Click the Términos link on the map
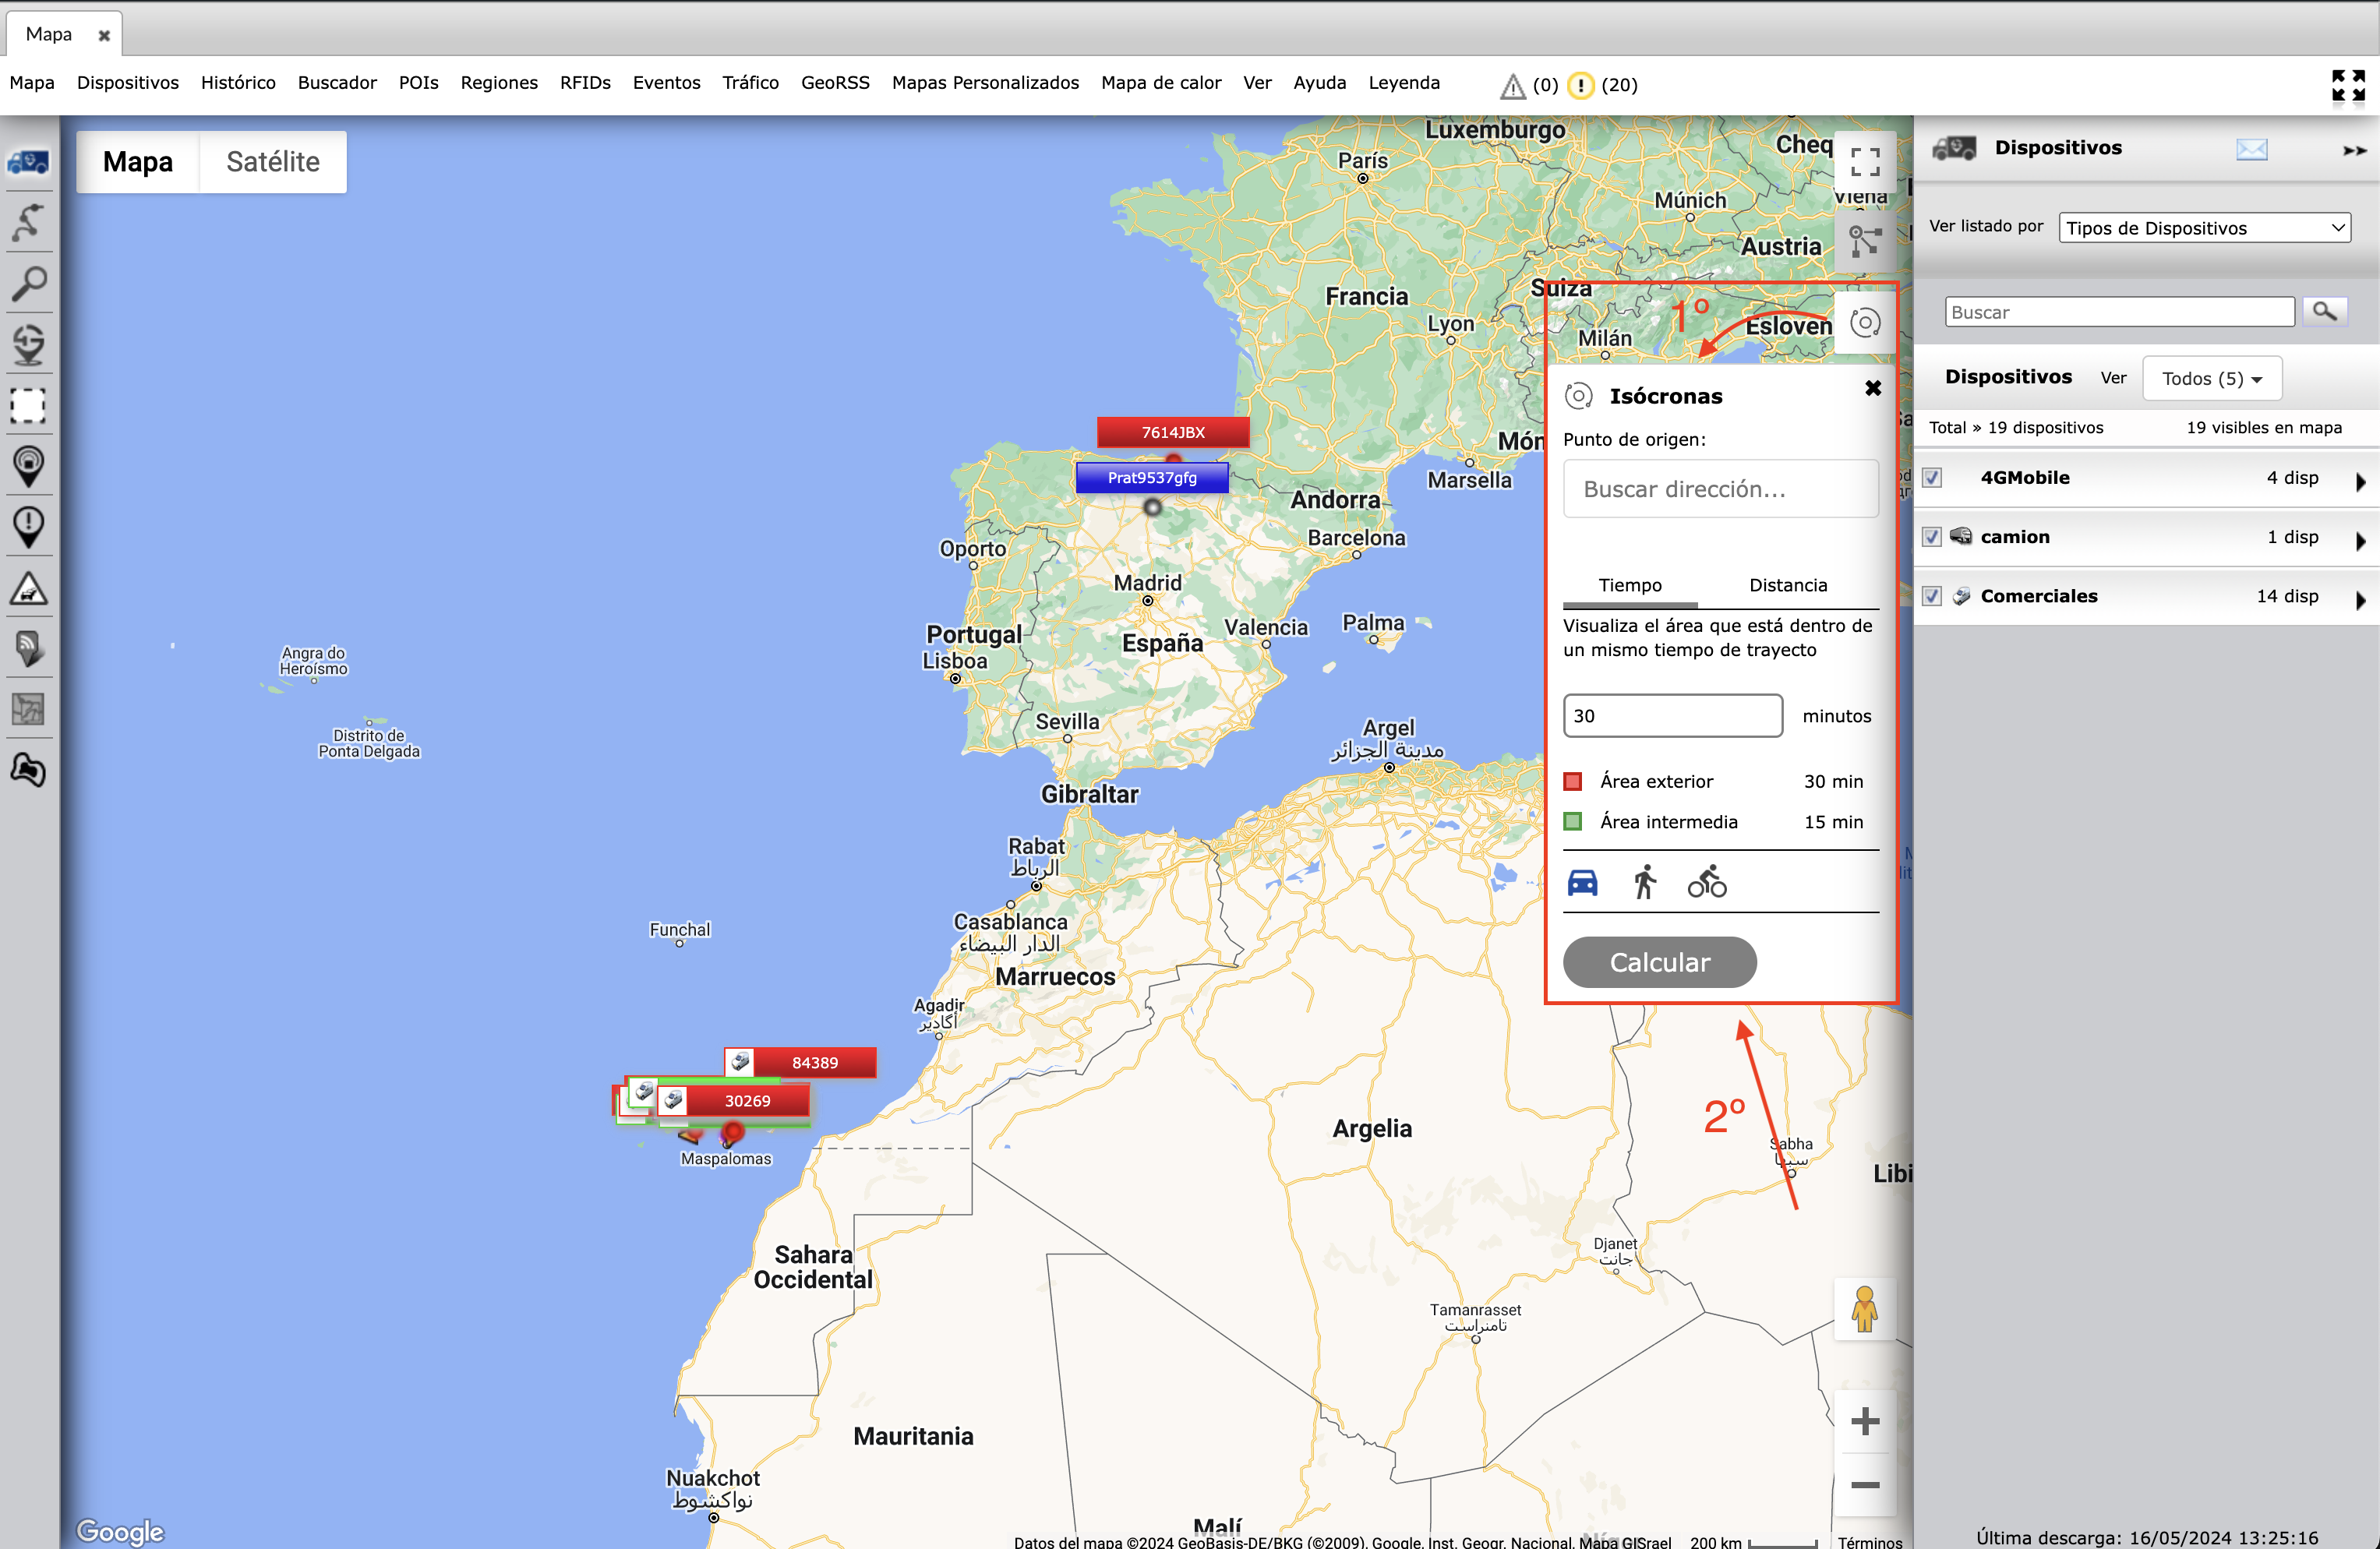Viewport: 2380px width, 1549px height. (1869, 1541)
